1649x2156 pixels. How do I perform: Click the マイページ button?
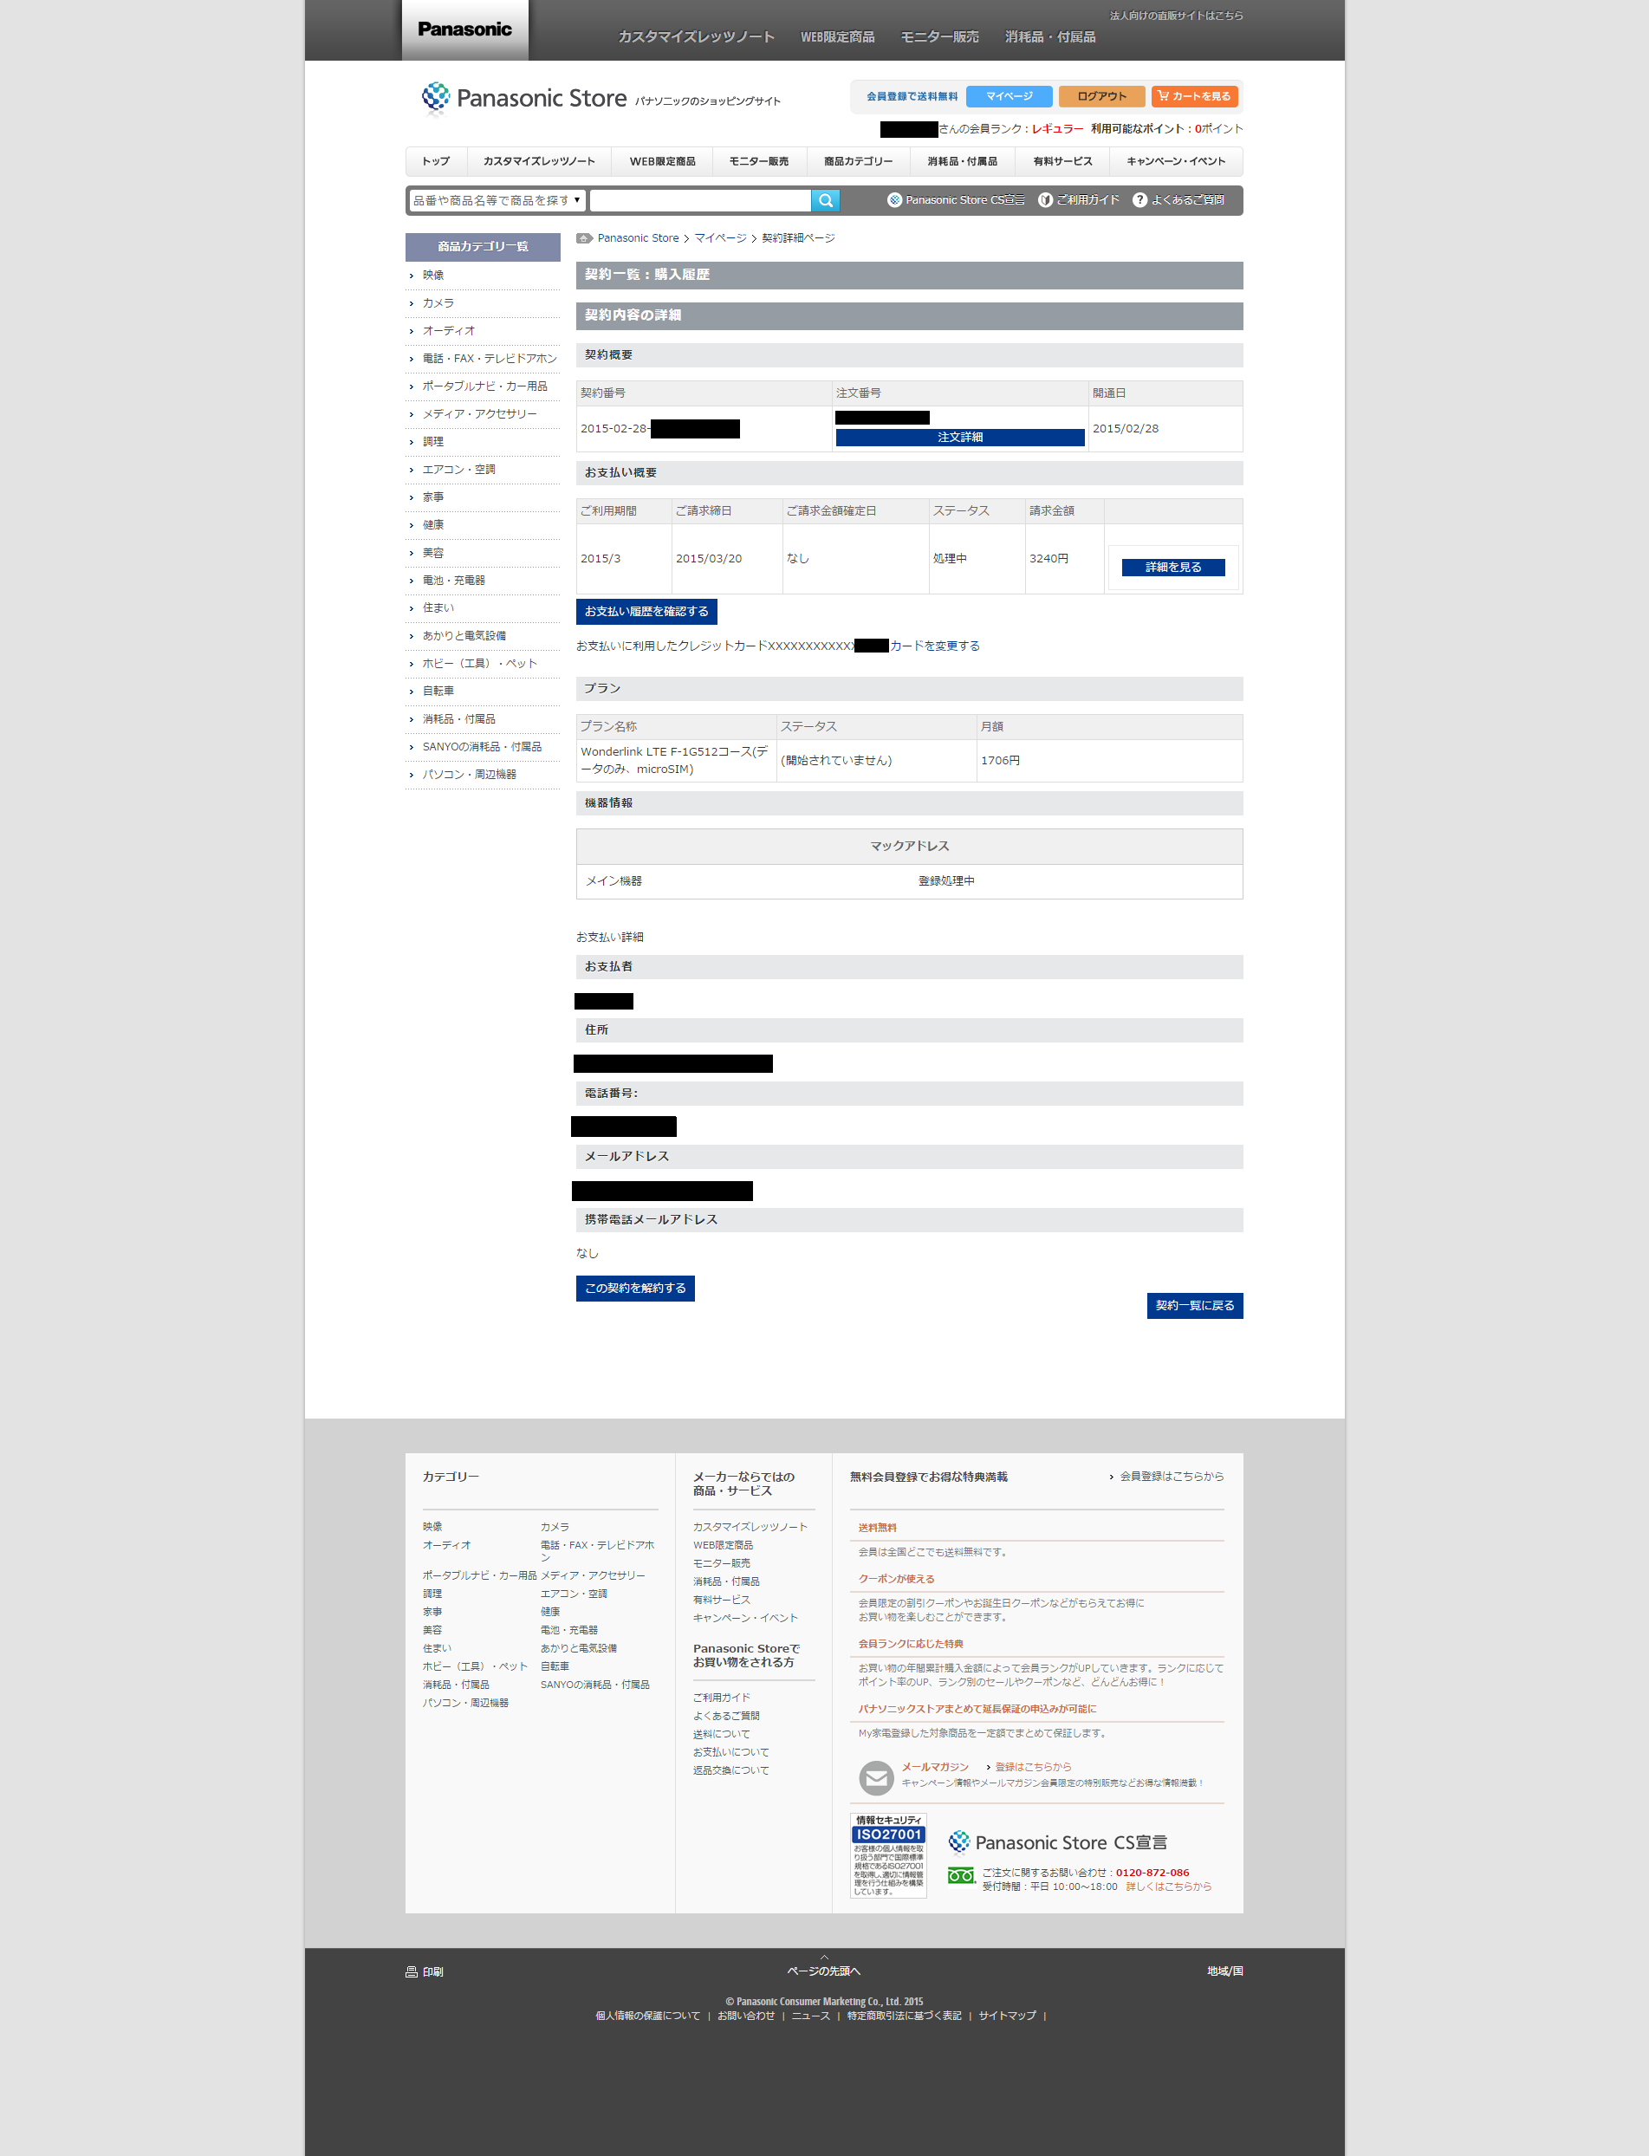pyautogui.click(x=1009, y=96)
